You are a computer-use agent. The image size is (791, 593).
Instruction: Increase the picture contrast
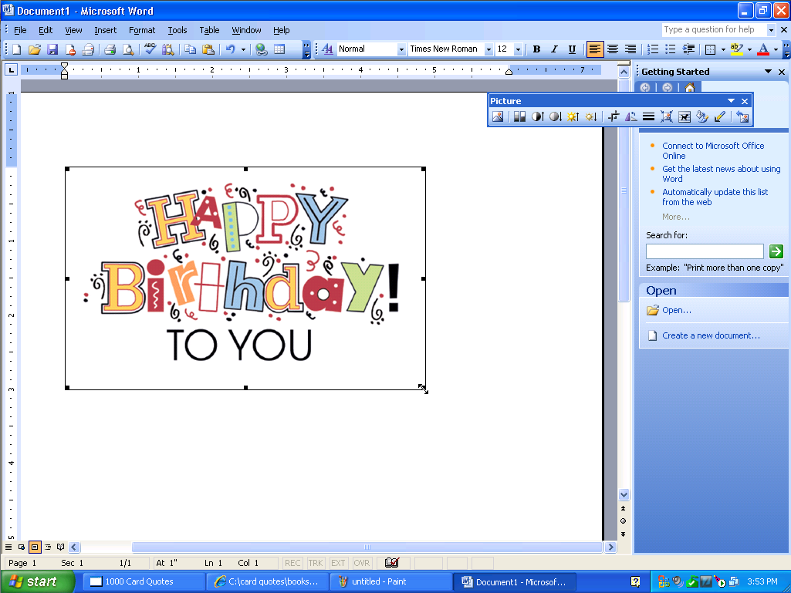pos(537,116)
